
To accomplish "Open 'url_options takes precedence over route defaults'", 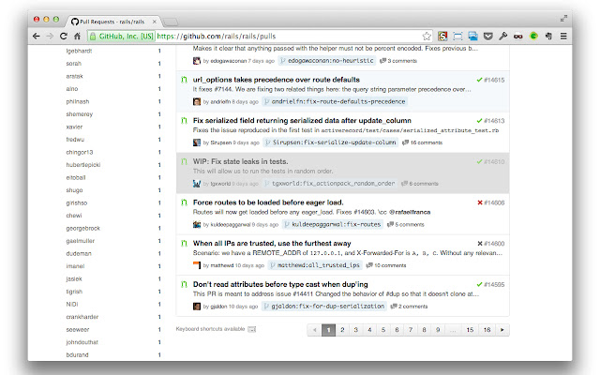I will point(277,80).
